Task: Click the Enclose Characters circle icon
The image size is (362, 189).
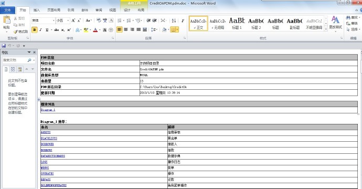Action: tap(111, 30)
